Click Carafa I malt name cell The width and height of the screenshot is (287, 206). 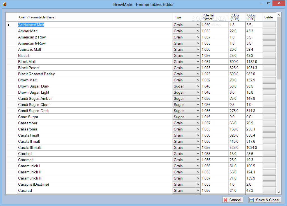point(95,135)
